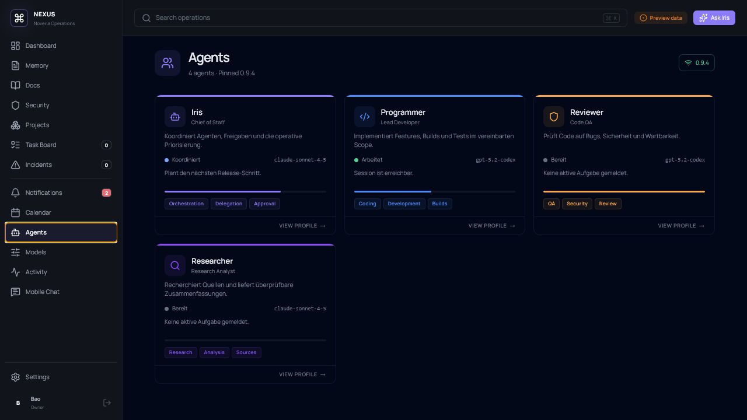The height and width of the screenshot is (420, 747).
Task: Click the Iris robot avatar icon
Action: click(175, 117)
